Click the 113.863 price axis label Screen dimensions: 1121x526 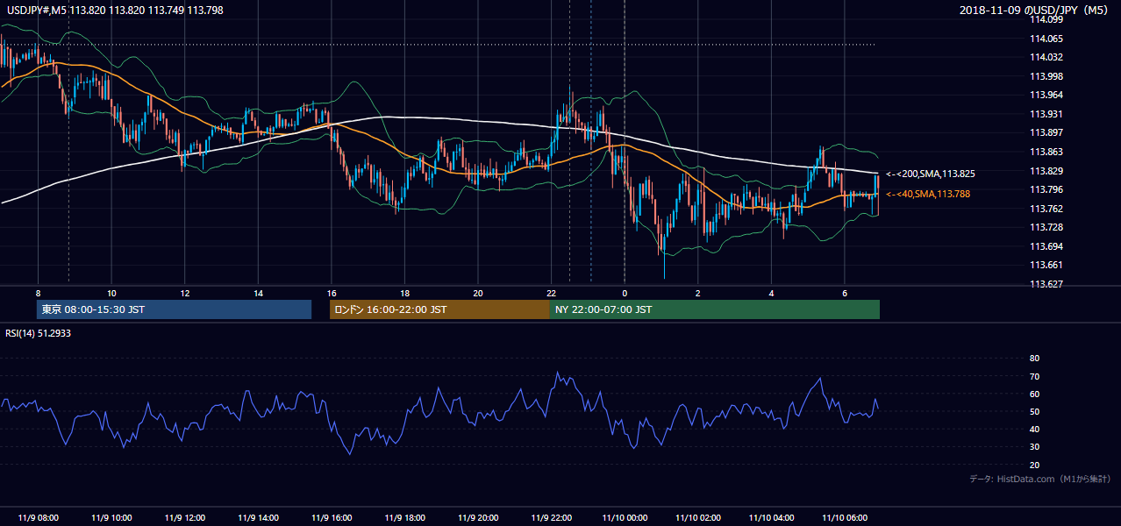(x=1046, y=152)
